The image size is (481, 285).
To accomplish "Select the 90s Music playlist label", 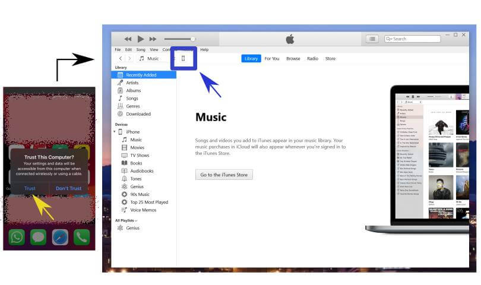I will (x=140, y=194).
